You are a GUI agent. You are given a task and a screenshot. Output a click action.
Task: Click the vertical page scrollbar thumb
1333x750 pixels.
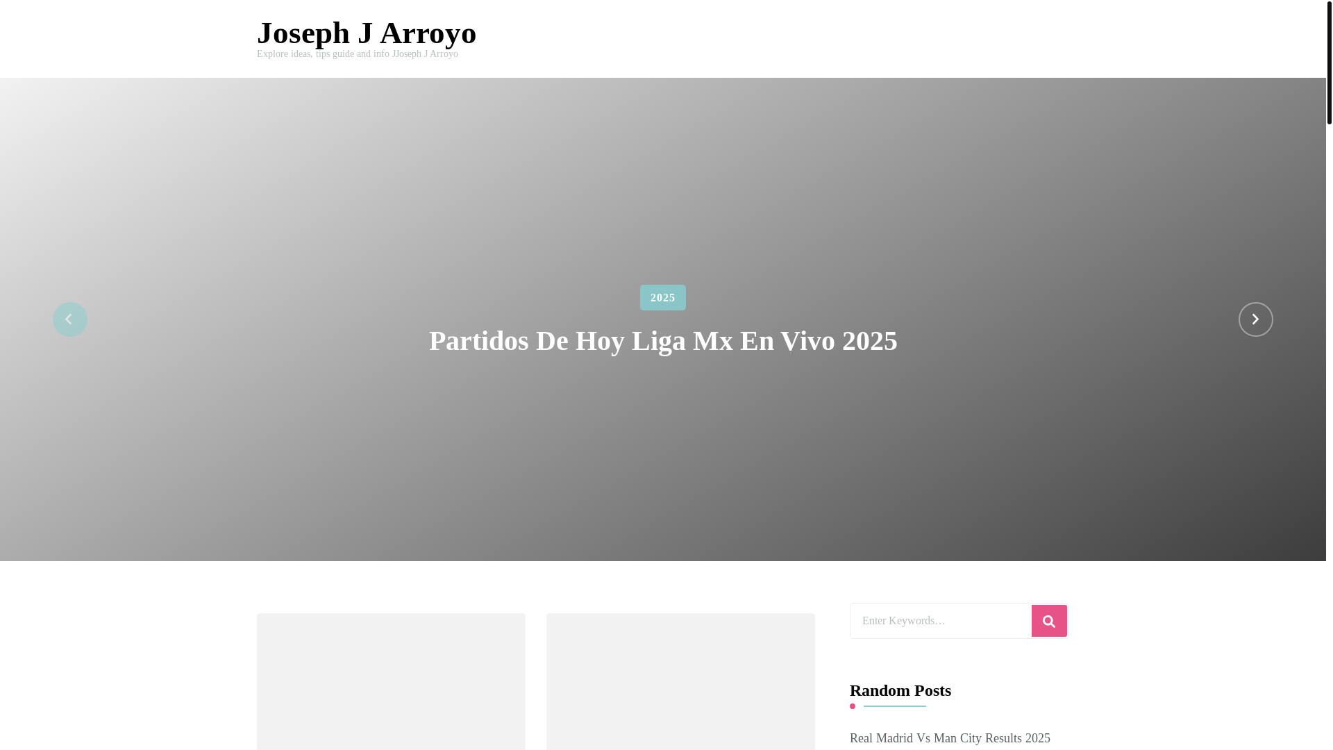[1330, 62]
